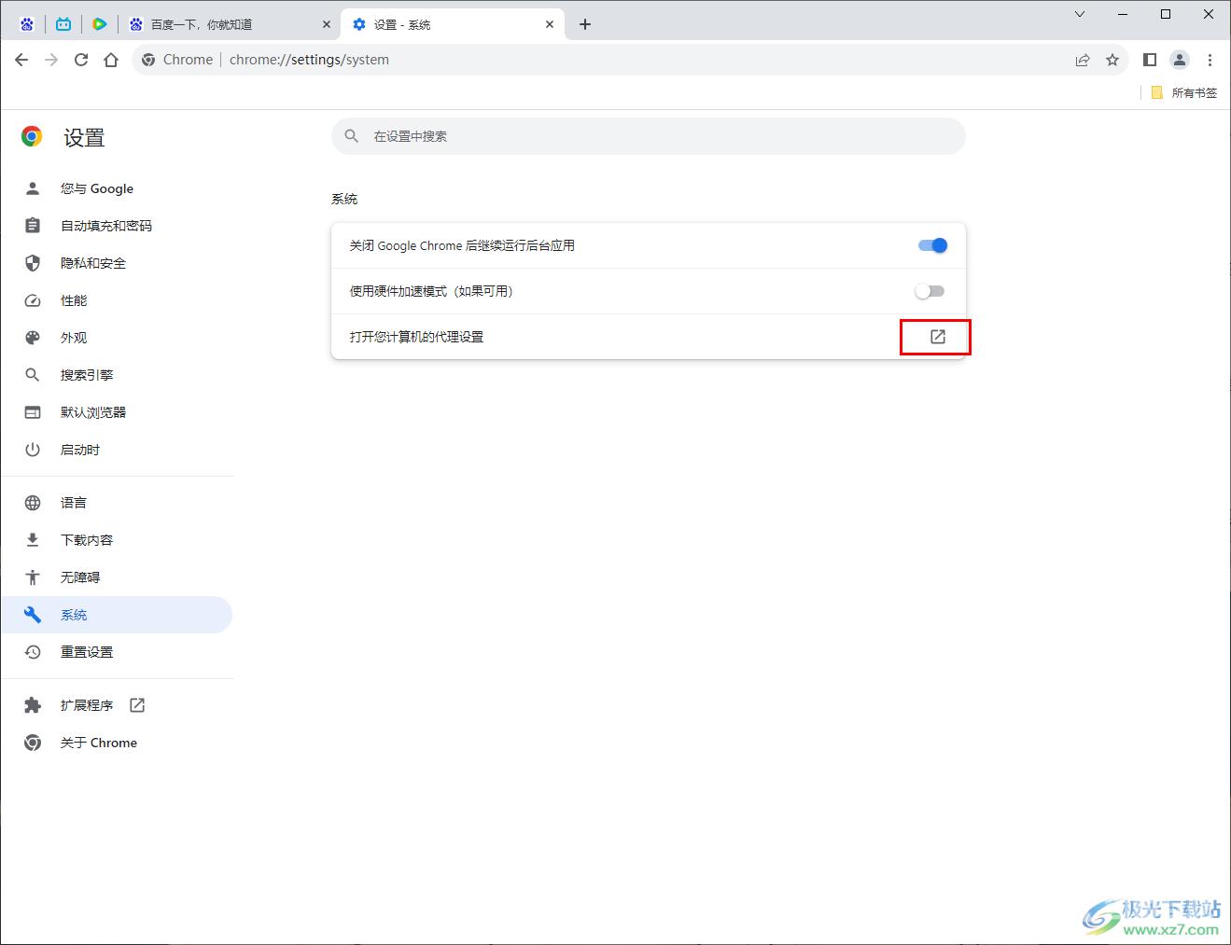This screenshot has width=1231, height=945.
Task: Click the search settings field
Action: 649,136
